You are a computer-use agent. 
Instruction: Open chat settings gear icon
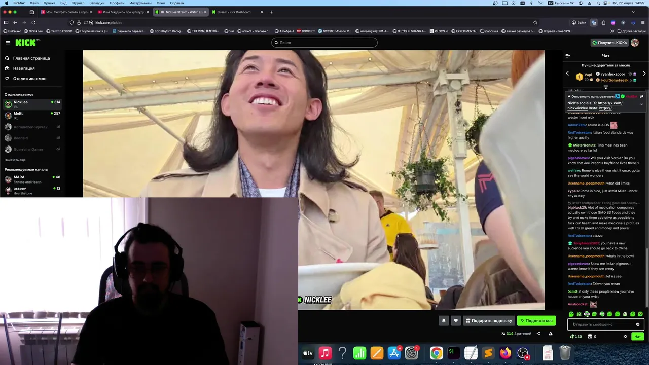pos(625,336)
